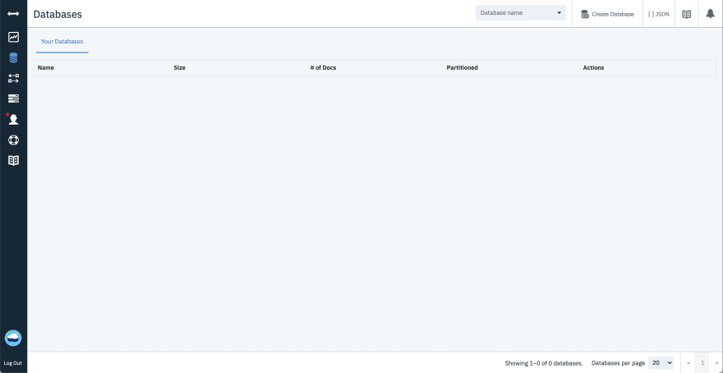Click the Cloudant cloud logo
Image resolution: width=723 pixels, height=373 pixels.
[x=13, y=338]
